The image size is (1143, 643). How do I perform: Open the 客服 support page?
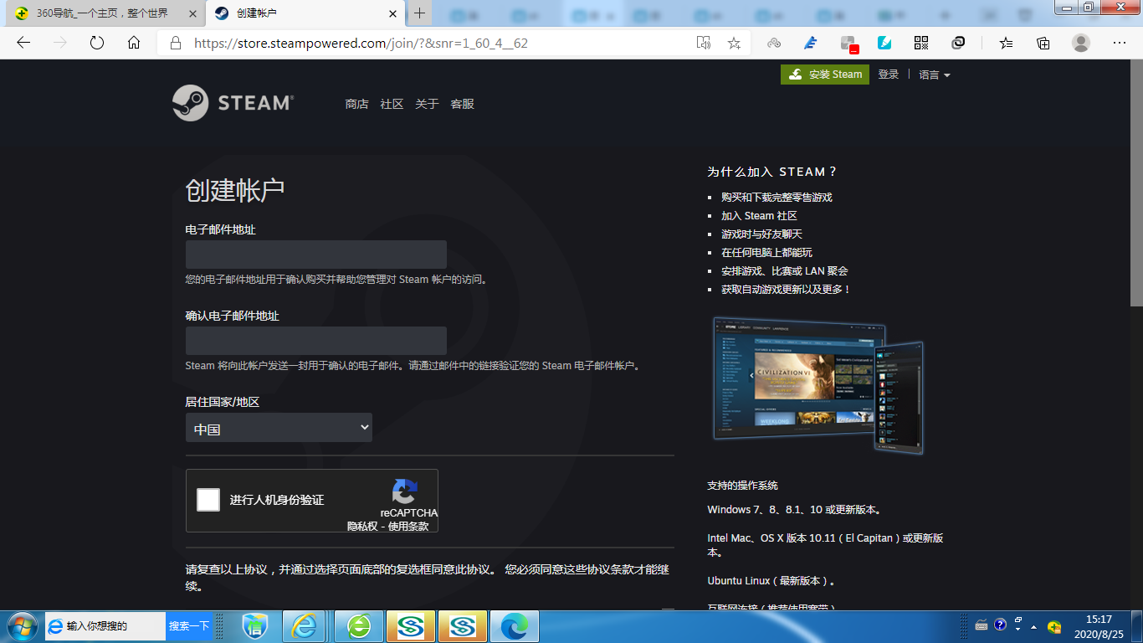point(462,104)
